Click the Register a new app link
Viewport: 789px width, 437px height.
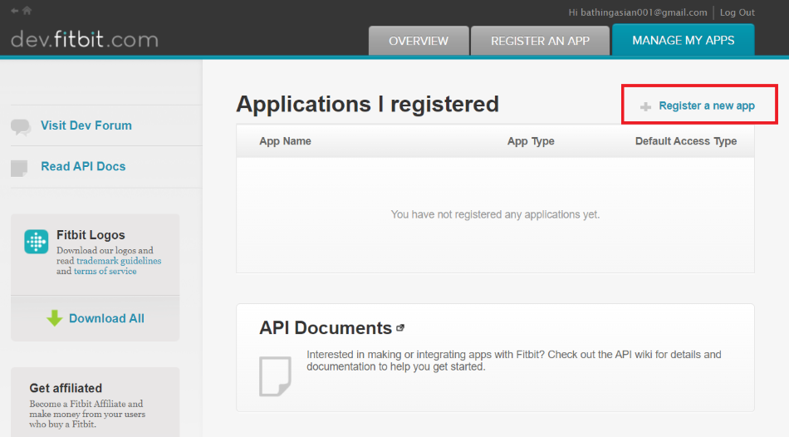click(x=707, y=106)
